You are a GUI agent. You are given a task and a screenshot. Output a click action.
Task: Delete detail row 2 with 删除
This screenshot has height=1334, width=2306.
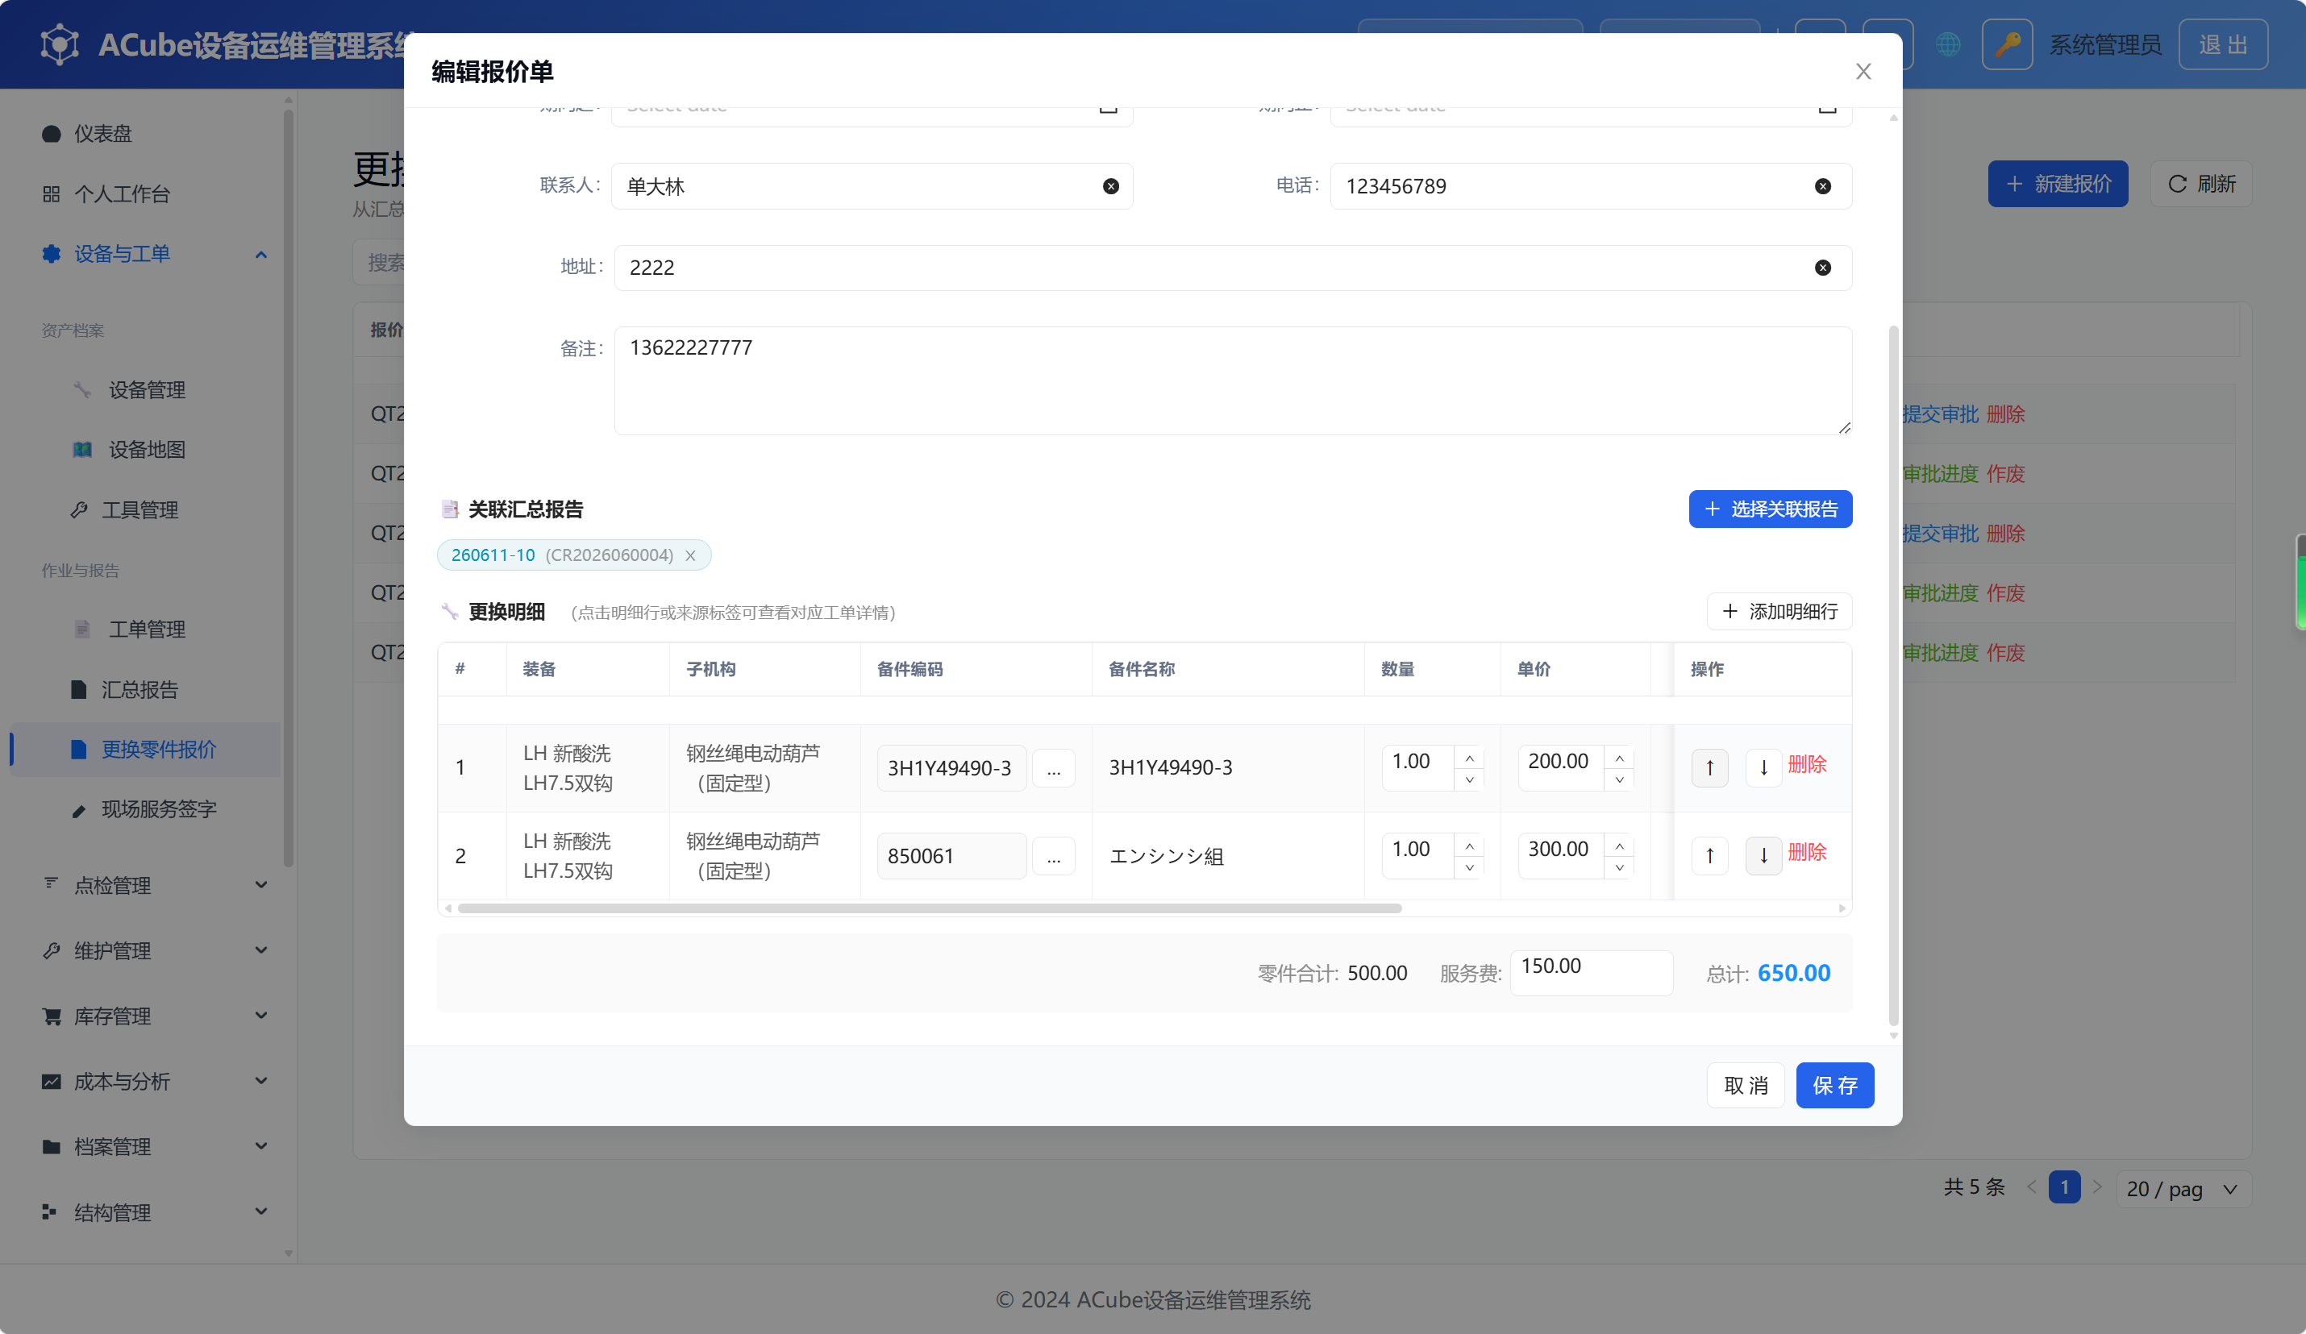(x=1806, y=853)
